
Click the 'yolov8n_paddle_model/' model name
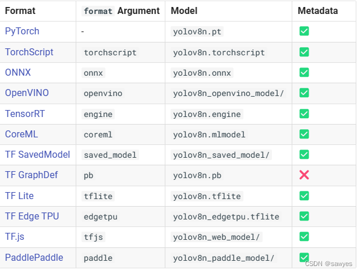224,258
